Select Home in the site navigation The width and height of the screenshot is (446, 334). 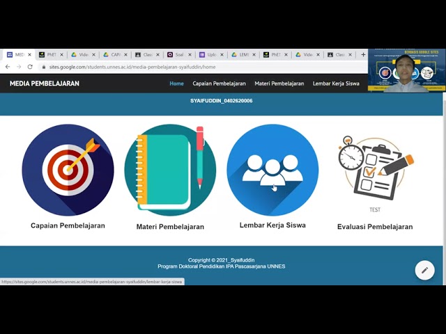tap(177, 83)
